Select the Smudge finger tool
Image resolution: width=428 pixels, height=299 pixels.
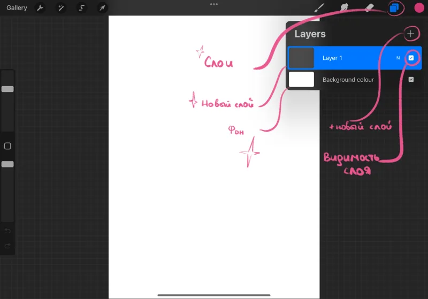click(x=344, y=7)
